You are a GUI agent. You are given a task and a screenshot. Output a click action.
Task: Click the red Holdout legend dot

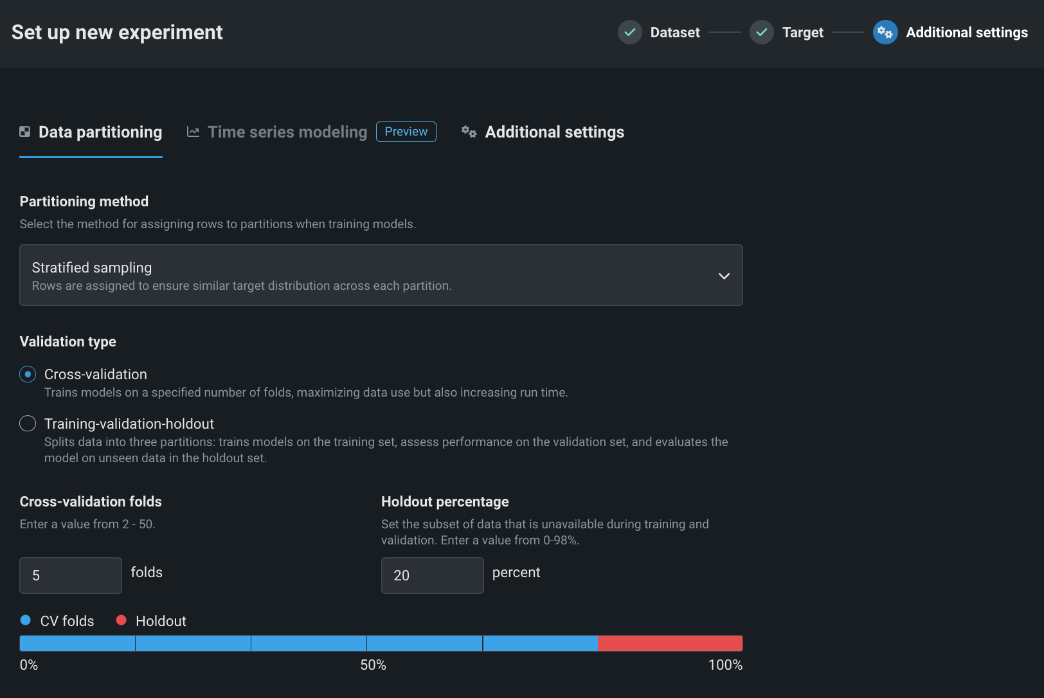(121, 620)
